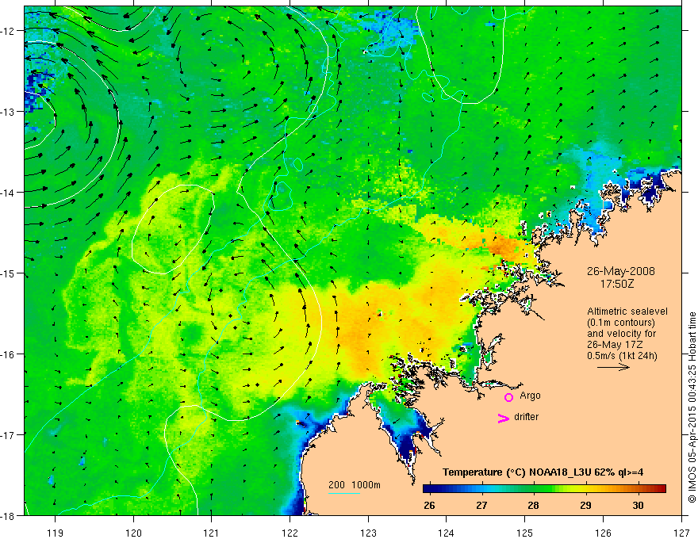Click the longitude axis label 127
The width and height of the screenshot is (698, 539).
pos(681,533)
